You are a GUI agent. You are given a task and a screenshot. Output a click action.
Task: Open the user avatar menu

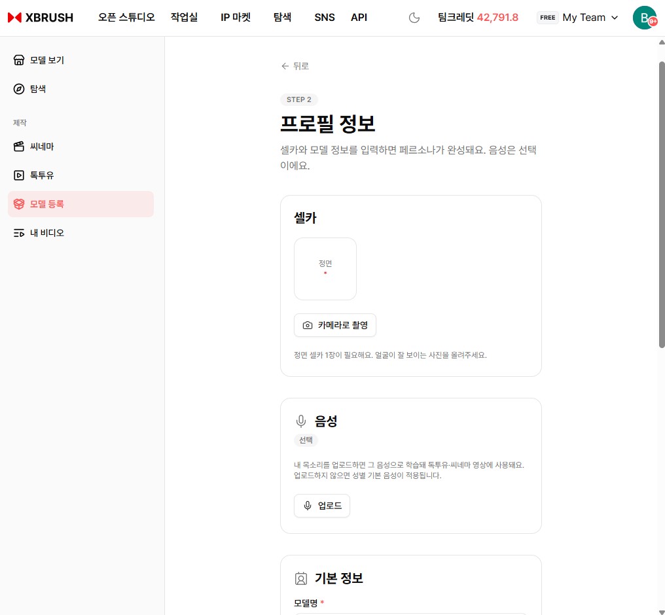click(x=644, y=18)
